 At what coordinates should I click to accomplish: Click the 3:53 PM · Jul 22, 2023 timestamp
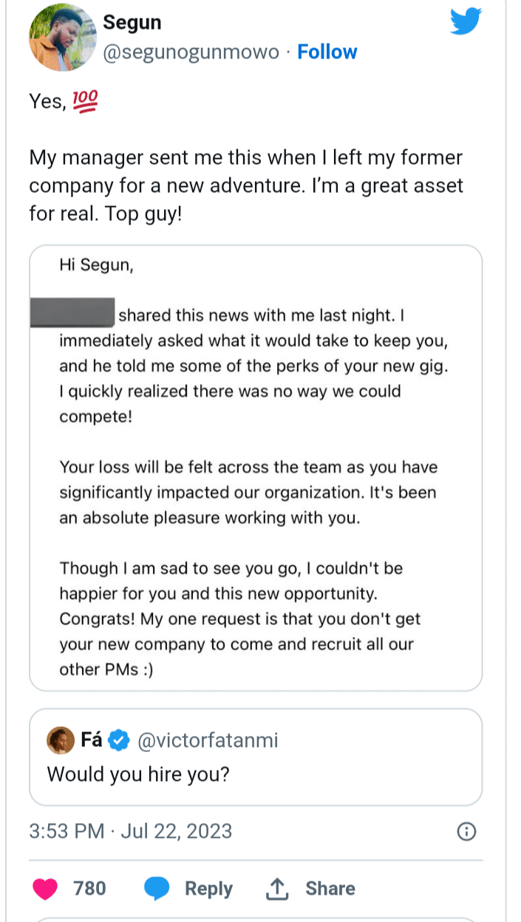tap(131, 831)
